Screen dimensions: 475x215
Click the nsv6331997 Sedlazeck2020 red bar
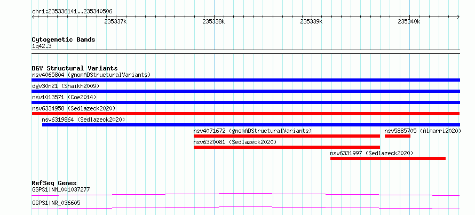[388, 158]
